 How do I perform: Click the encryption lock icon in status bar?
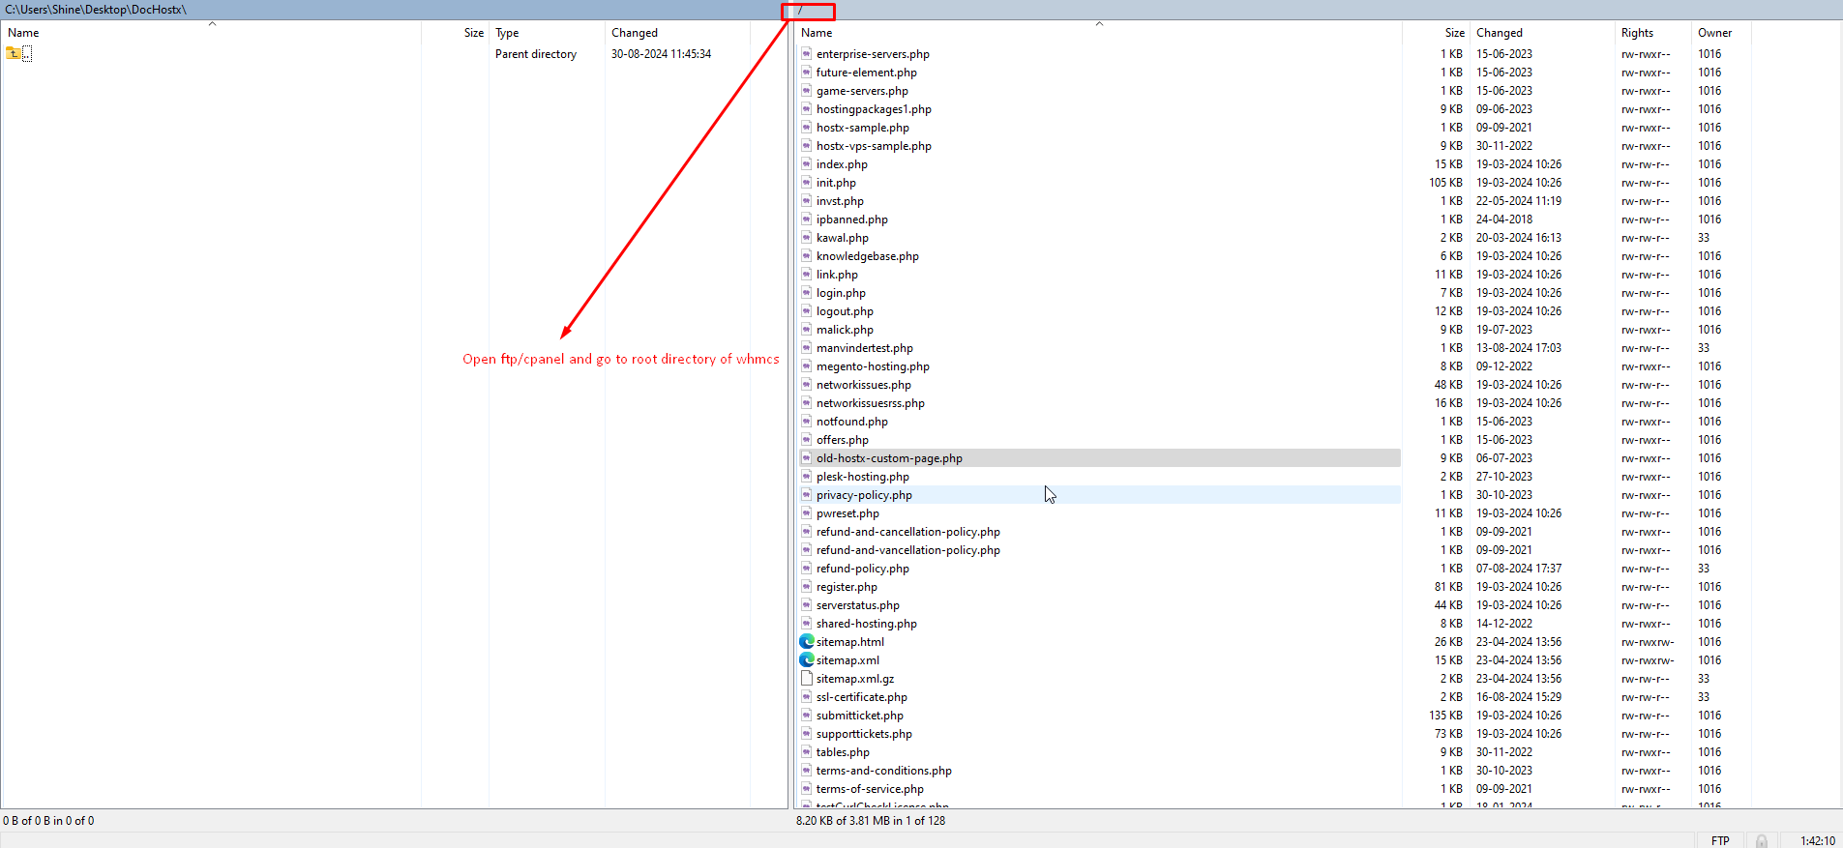coord(1762,841)
